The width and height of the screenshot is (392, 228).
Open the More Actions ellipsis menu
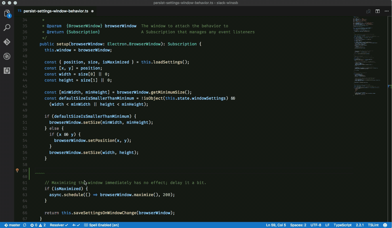click(387, 11)
